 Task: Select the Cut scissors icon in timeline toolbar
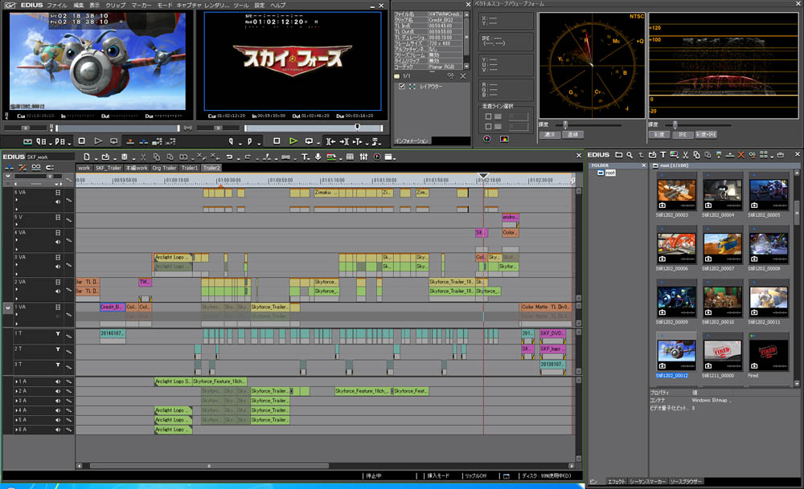pyautogui.click(x=143, y=157)
